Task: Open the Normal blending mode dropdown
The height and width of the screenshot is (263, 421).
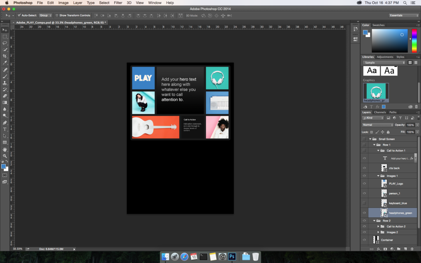Action: pyautogui.click(x=378, y=125)
